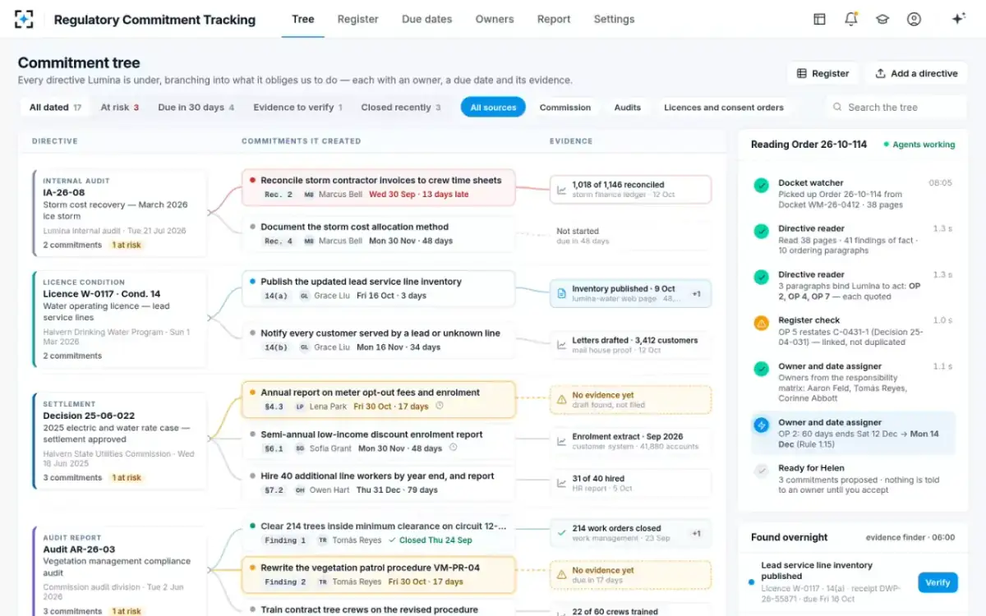Open notifications bell icon
This screenshot has height=616, width=986.
[851, 19]
